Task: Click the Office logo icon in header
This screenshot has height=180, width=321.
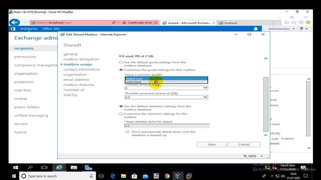Action: pos(13,29)
